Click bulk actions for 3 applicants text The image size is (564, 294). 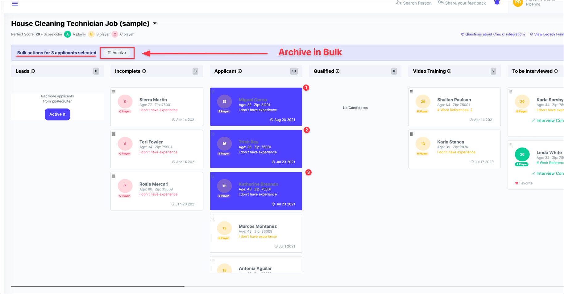pos(57,53)
